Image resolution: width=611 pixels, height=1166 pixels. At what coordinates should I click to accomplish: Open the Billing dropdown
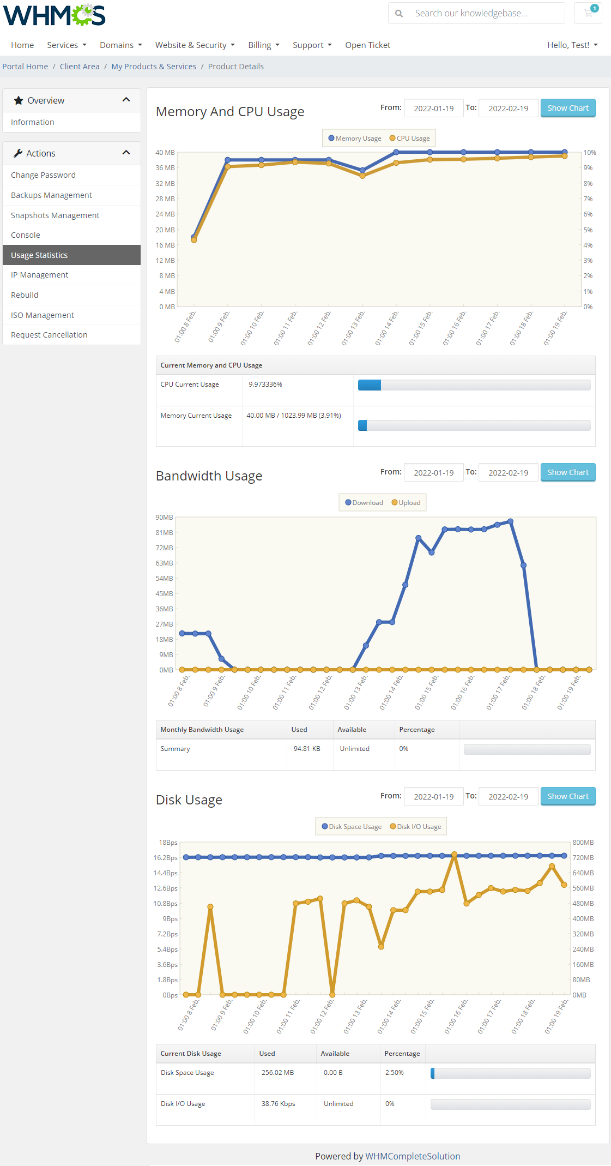point(264,45)
